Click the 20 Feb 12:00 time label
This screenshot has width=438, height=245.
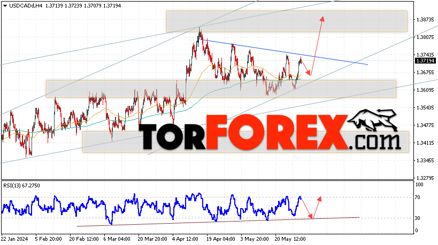click(84, 239)
